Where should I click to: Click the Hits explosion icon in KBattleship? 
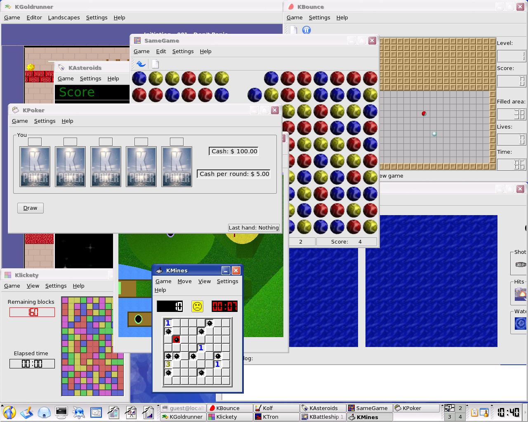[521, 294]
